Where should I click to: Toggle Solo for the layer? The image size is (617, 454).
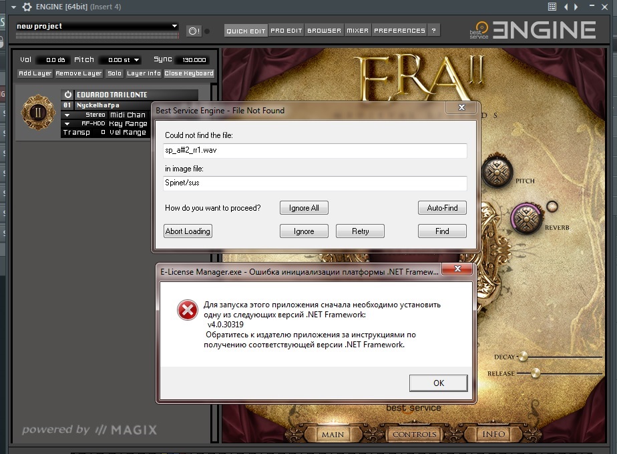point(115,73)
